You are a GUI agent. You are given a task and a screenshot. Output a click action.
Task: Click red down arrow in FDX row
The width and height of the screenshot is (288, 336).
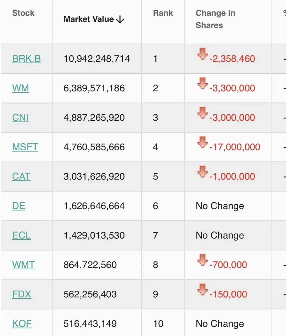pyautogui.click(x=202, y=289)
